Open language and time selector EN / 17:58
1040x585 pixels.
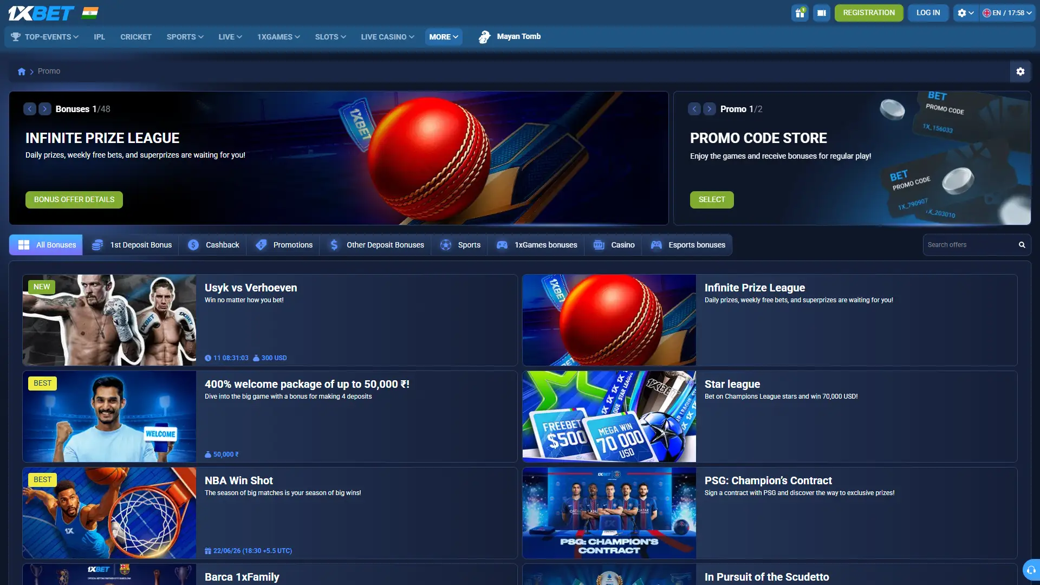click(x=1007, y=13)
